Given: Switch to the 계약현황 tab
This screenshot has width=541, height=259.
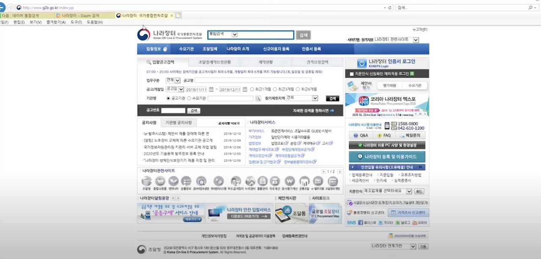Looking at the screenshot, I should 265,62.
